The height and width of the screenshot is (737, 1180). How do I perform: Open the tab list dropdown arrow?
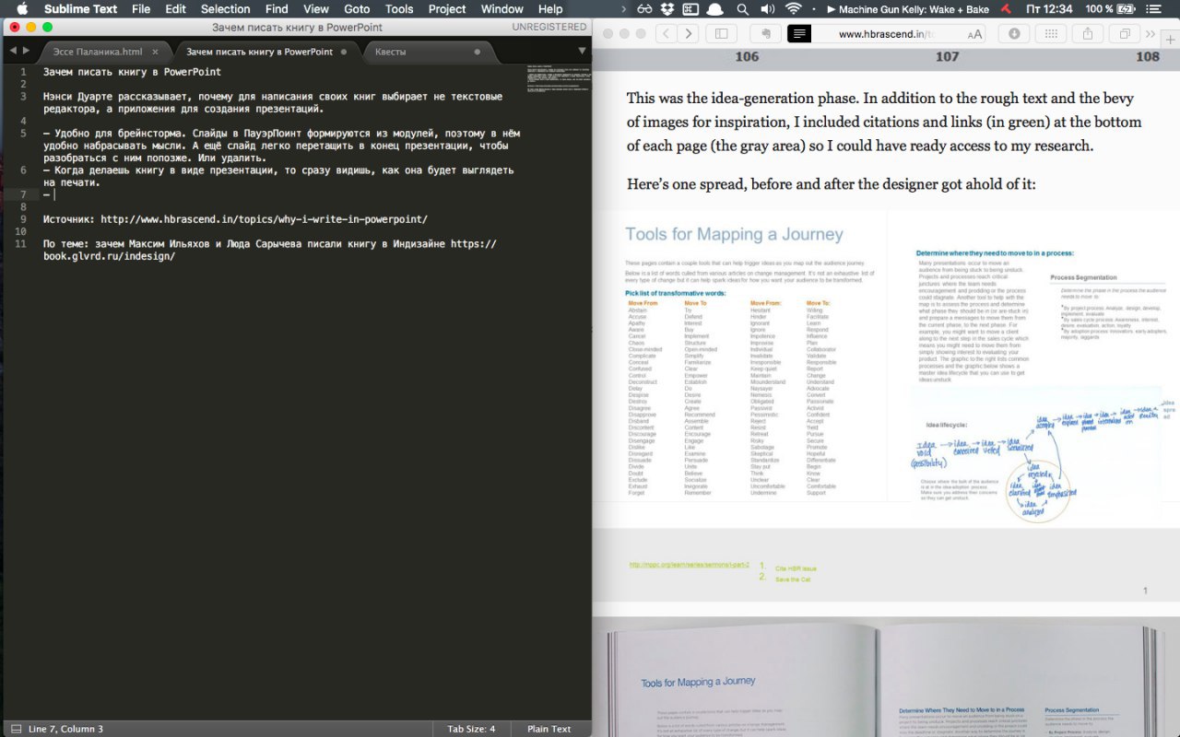[x=581, y=51]
